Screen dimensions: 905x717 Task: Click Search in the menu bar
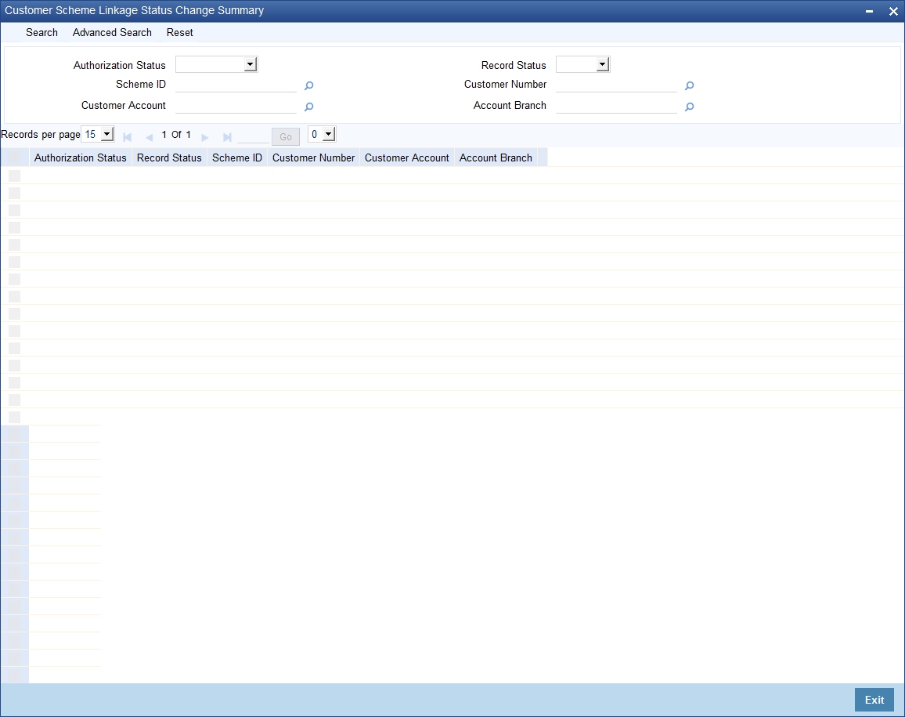(x=41, y=32)
